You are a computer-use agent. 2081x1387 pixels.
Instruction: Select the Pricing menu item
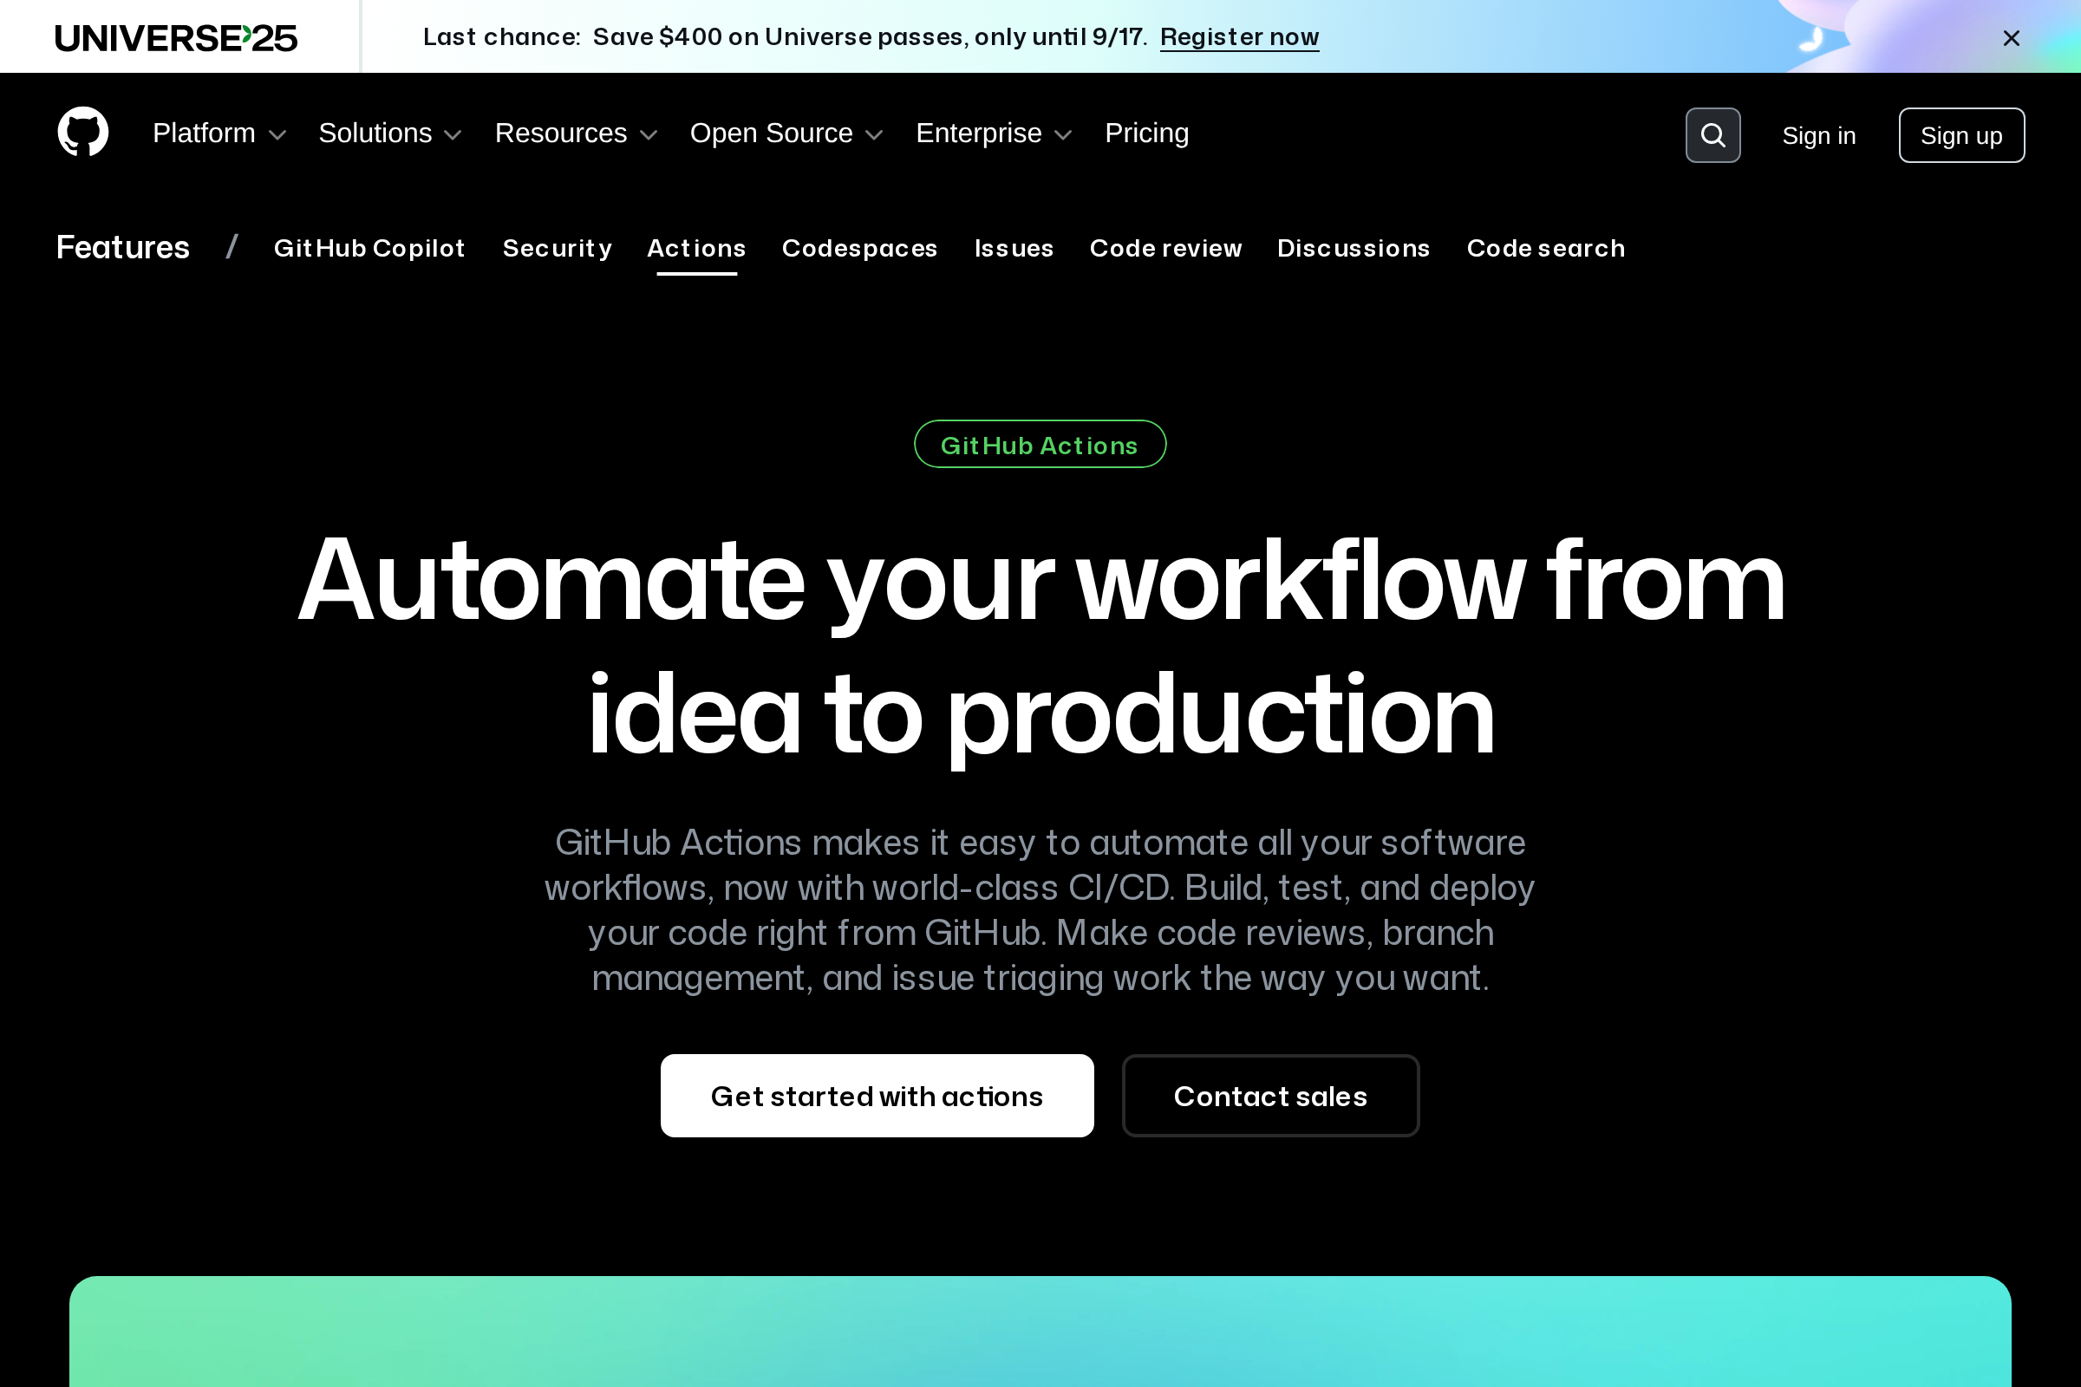click(x=1145, y=133)
